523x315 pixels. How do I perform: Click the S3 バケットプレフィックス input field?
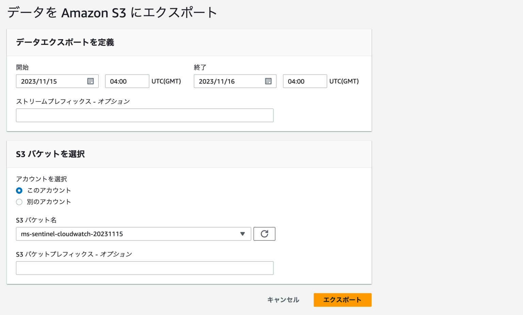(144, 268)
